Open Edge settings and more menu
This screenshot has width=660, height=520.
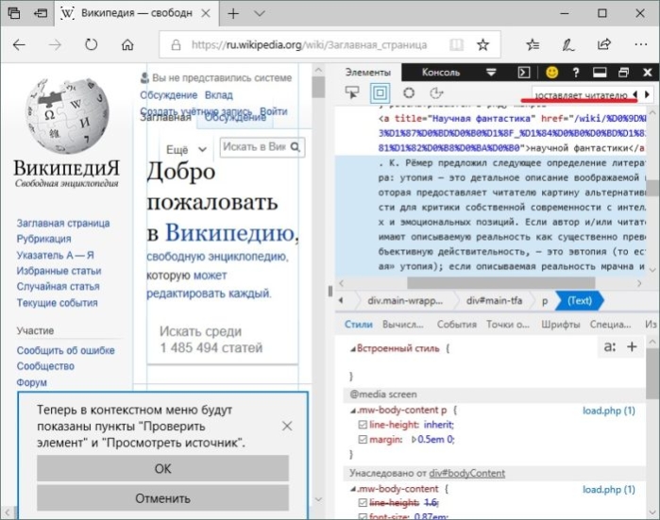[640, 44]
